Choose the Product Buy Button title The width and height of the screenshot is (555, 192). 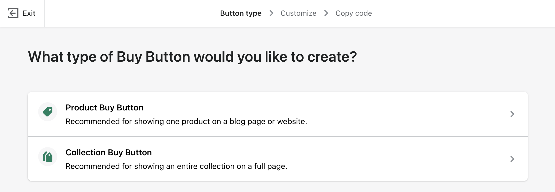click(x=104, y=108)
